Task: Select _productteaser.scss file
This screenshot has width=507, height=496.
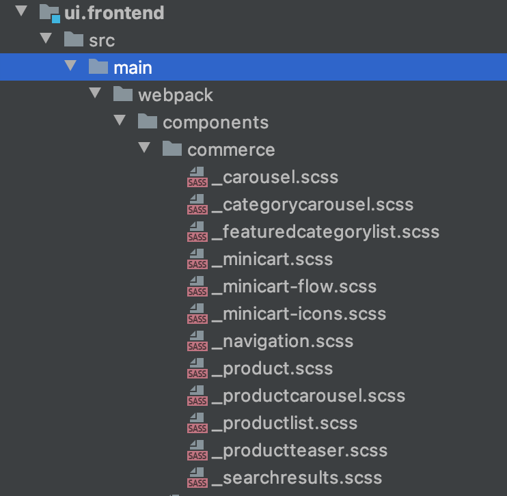Action: tap(299, 451)
